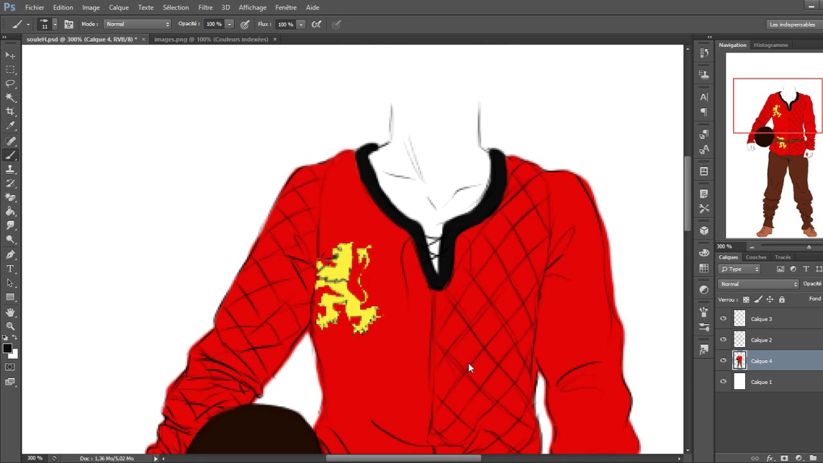Open the Opacité slider dropdown arrow
Image resolution: width=823 pixels, height=463 pixels.
point(229,24)
